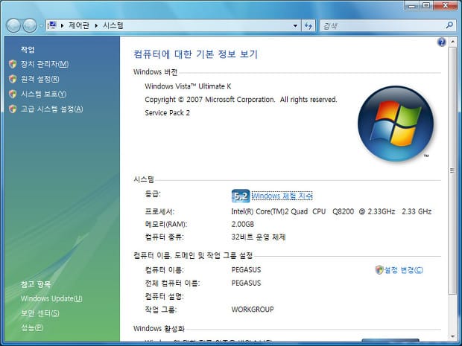462x346 pixels.
Task: Click the refresh button beside address bar
Action: coord(308,25)
